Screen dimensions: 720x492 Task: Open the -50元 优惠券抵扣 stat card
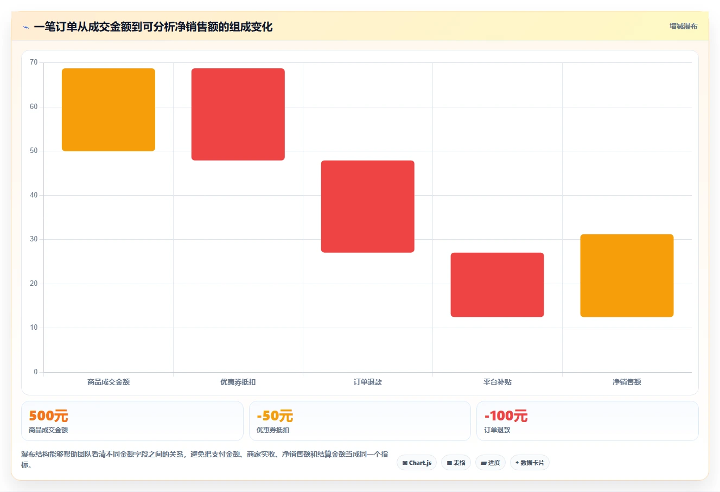[360, 421]
